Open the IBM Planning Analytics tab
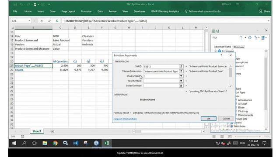Image resolution: width=280 pixels, height=157 pixels. (165, 11)
